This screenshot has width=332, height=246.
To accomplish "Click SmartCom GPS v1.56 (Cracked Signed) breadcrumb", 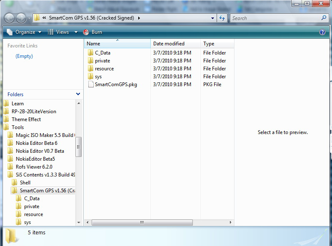I will [x=92, y=18].
